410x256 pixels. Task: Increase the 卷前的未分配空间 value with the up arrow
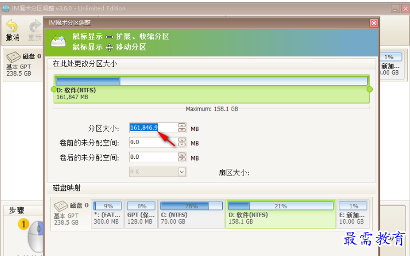click(x=182, y=140)
